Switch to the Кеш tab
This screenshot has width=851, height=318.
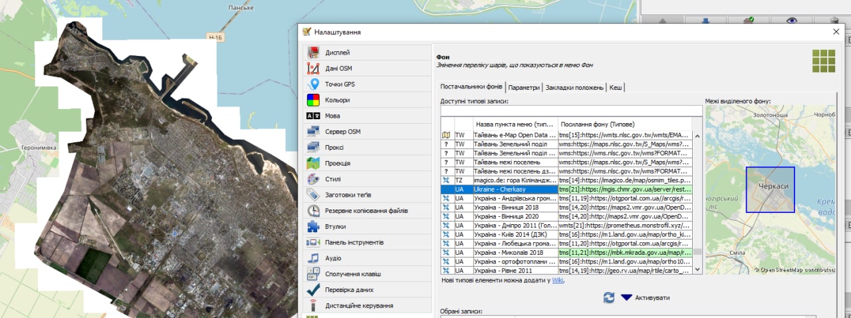616,87
